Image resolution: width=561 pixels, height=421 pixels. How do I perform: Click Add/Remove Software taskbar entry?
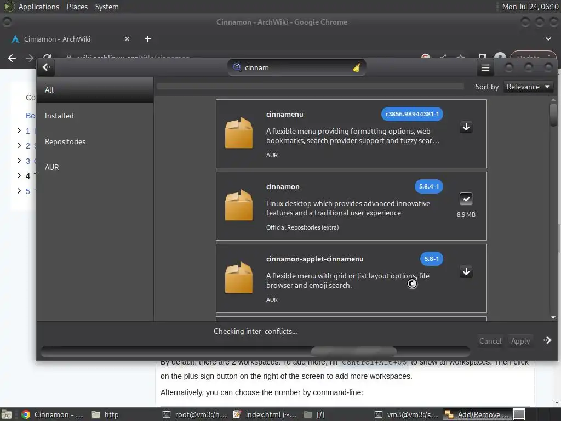477,414
